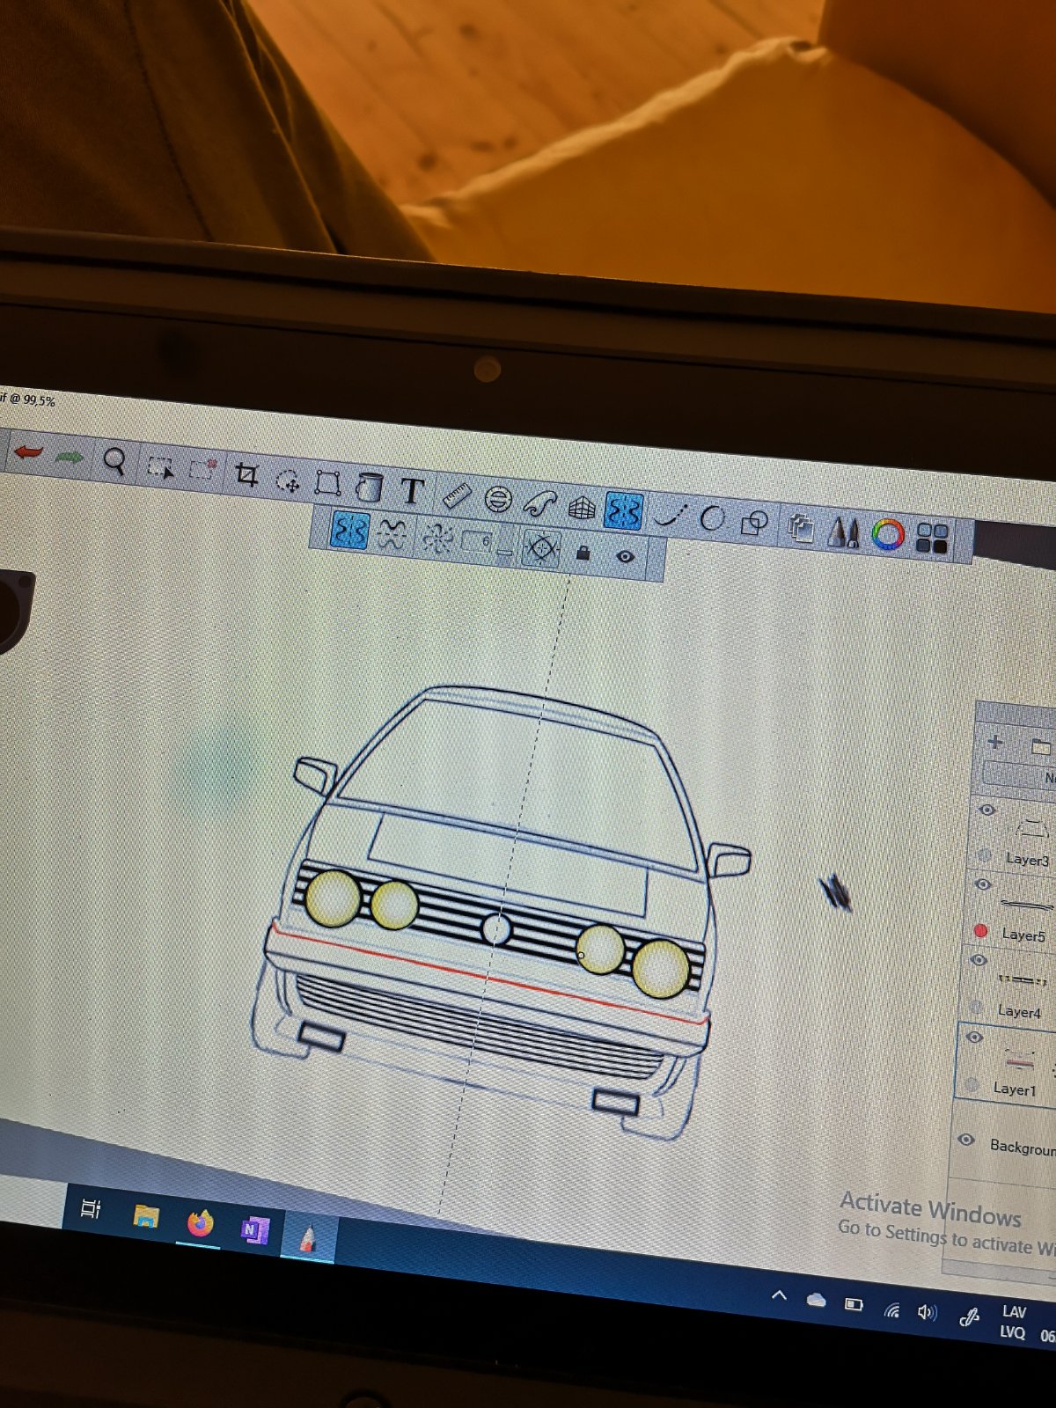Open Task View from the taskbar
1056x1408 pixels.
pos(91,1208)
